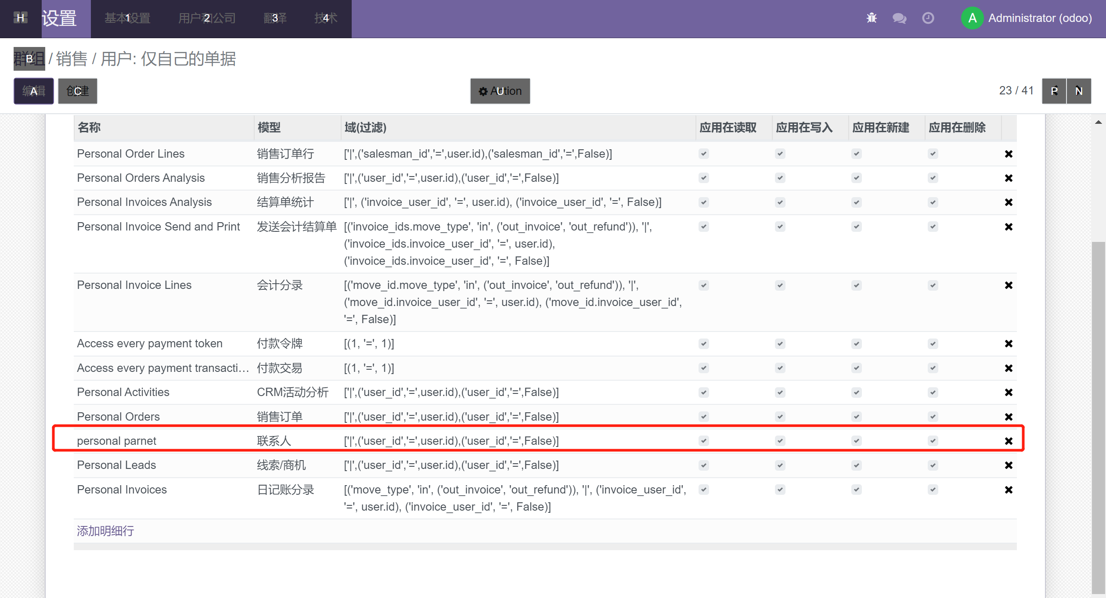Open the 基本设置 menu
This screenshot has height=598, width=1106.
127,18
